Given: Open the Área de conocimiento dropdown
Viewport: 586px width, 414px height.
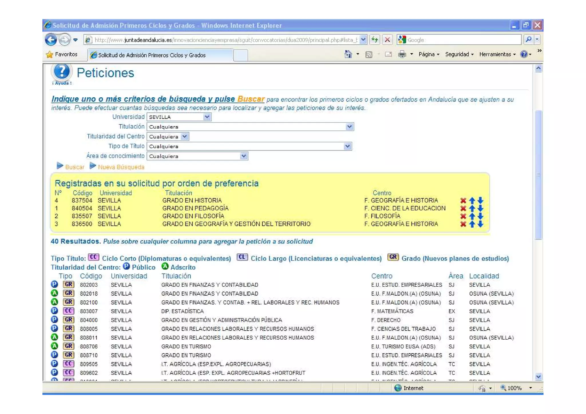Looking at the screenshot, I should point(243,156).
